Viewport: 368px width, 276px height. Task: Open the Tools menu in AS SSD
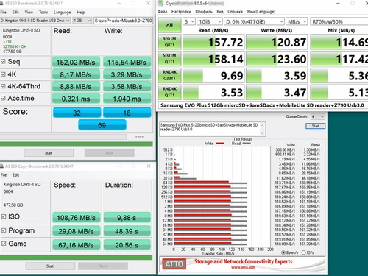pyautogui.click(x=43, y=12)
